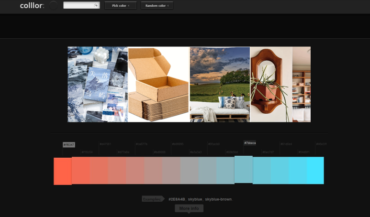370x217 pixels.
Task: Select the bright cyan swatch at the gradient end
Action: [315, 170]
